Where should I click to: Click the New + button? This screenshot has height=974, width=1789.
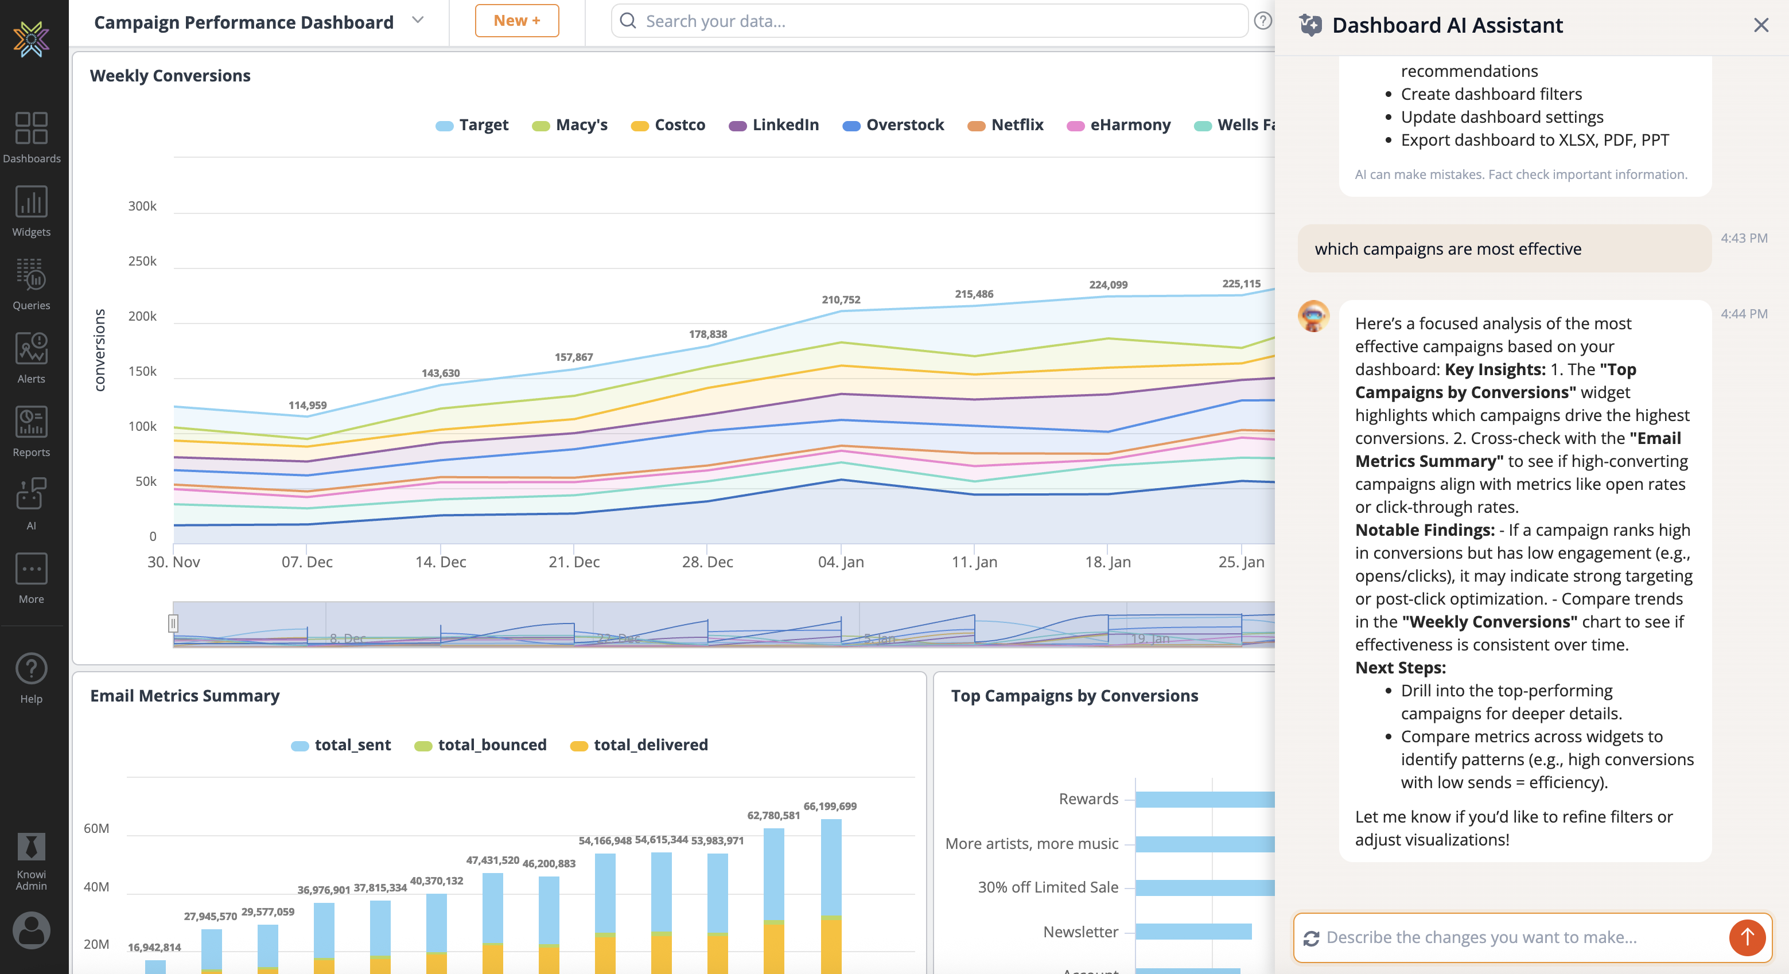click(517, 21)
